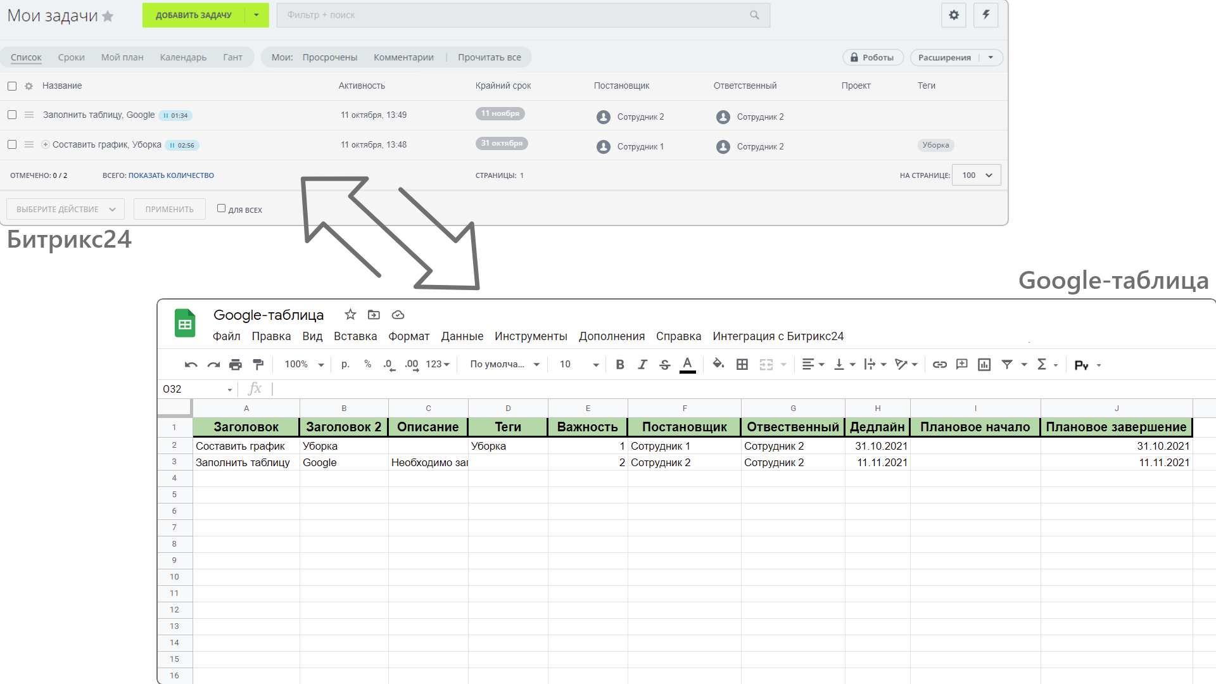Click the lightning bolt icon in Bitrix24
The image size is (1216, 684).
pos(986,15)
